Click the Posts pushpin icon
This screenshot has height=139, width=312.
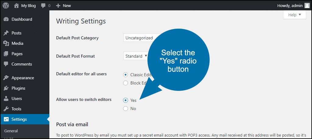tap(6, 33)
